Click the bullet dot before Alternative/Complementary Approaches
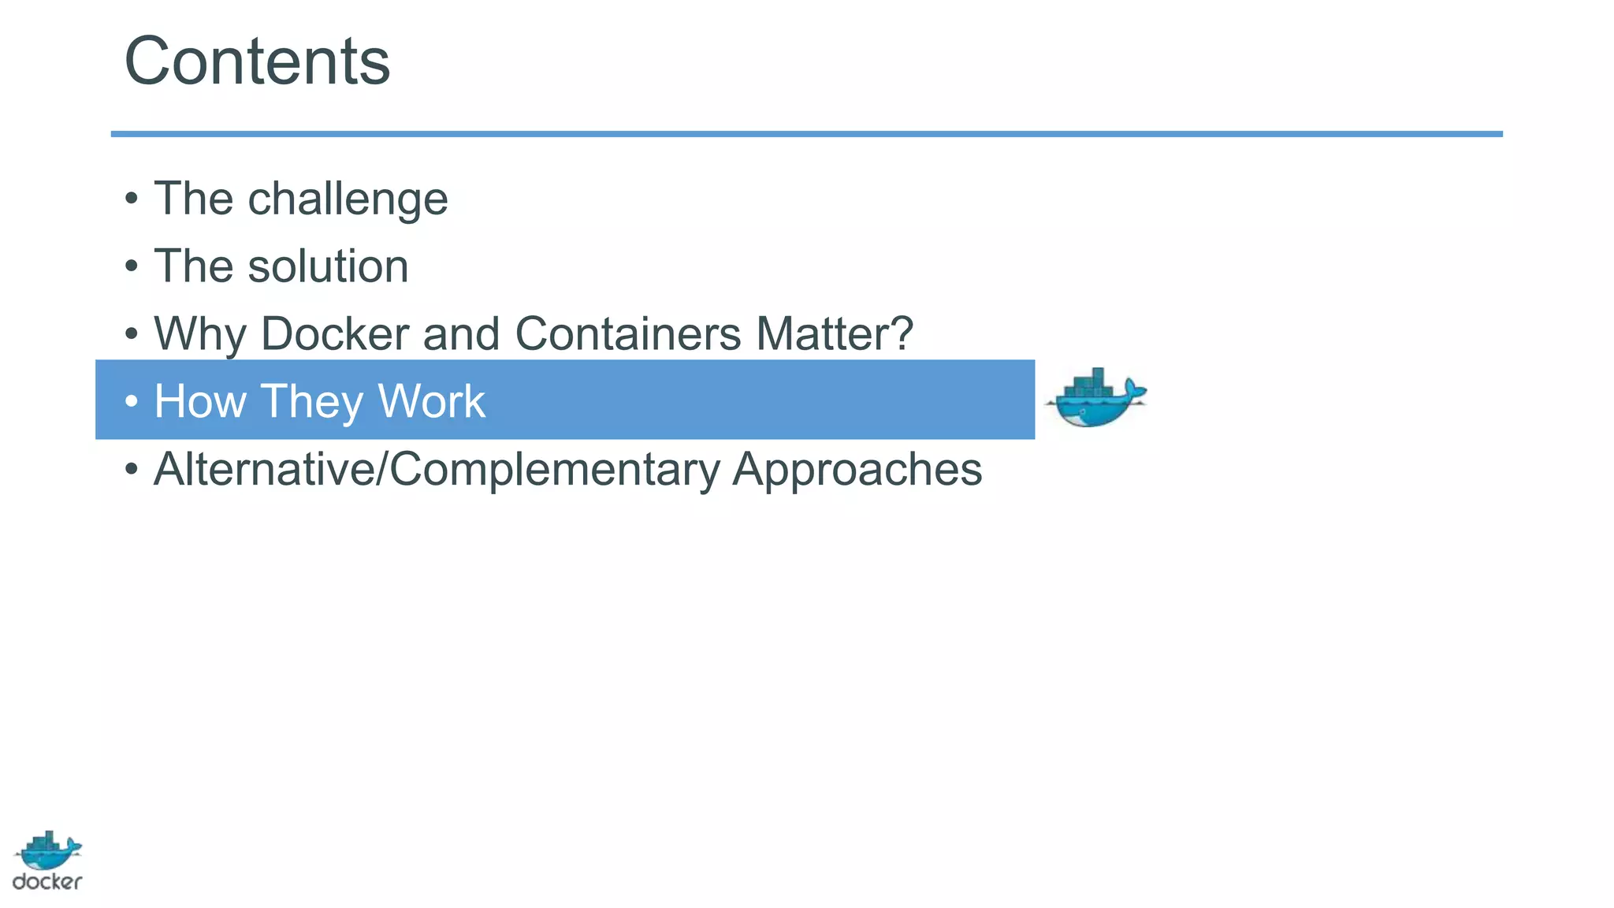 coord(132,469)
